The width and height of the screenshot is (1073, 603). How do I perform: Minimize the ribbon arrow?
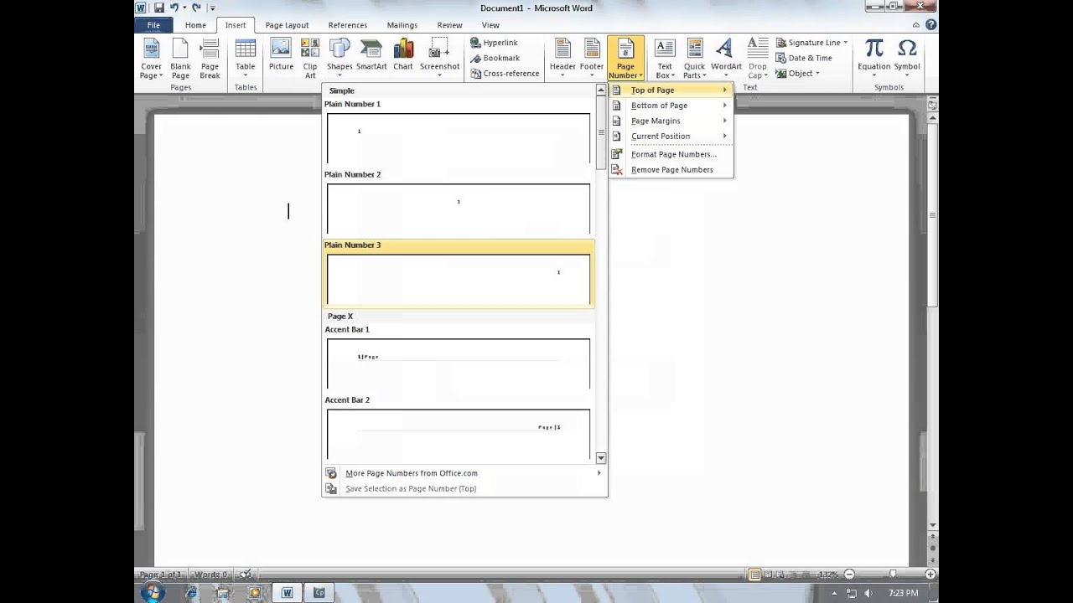coord(916,25)
